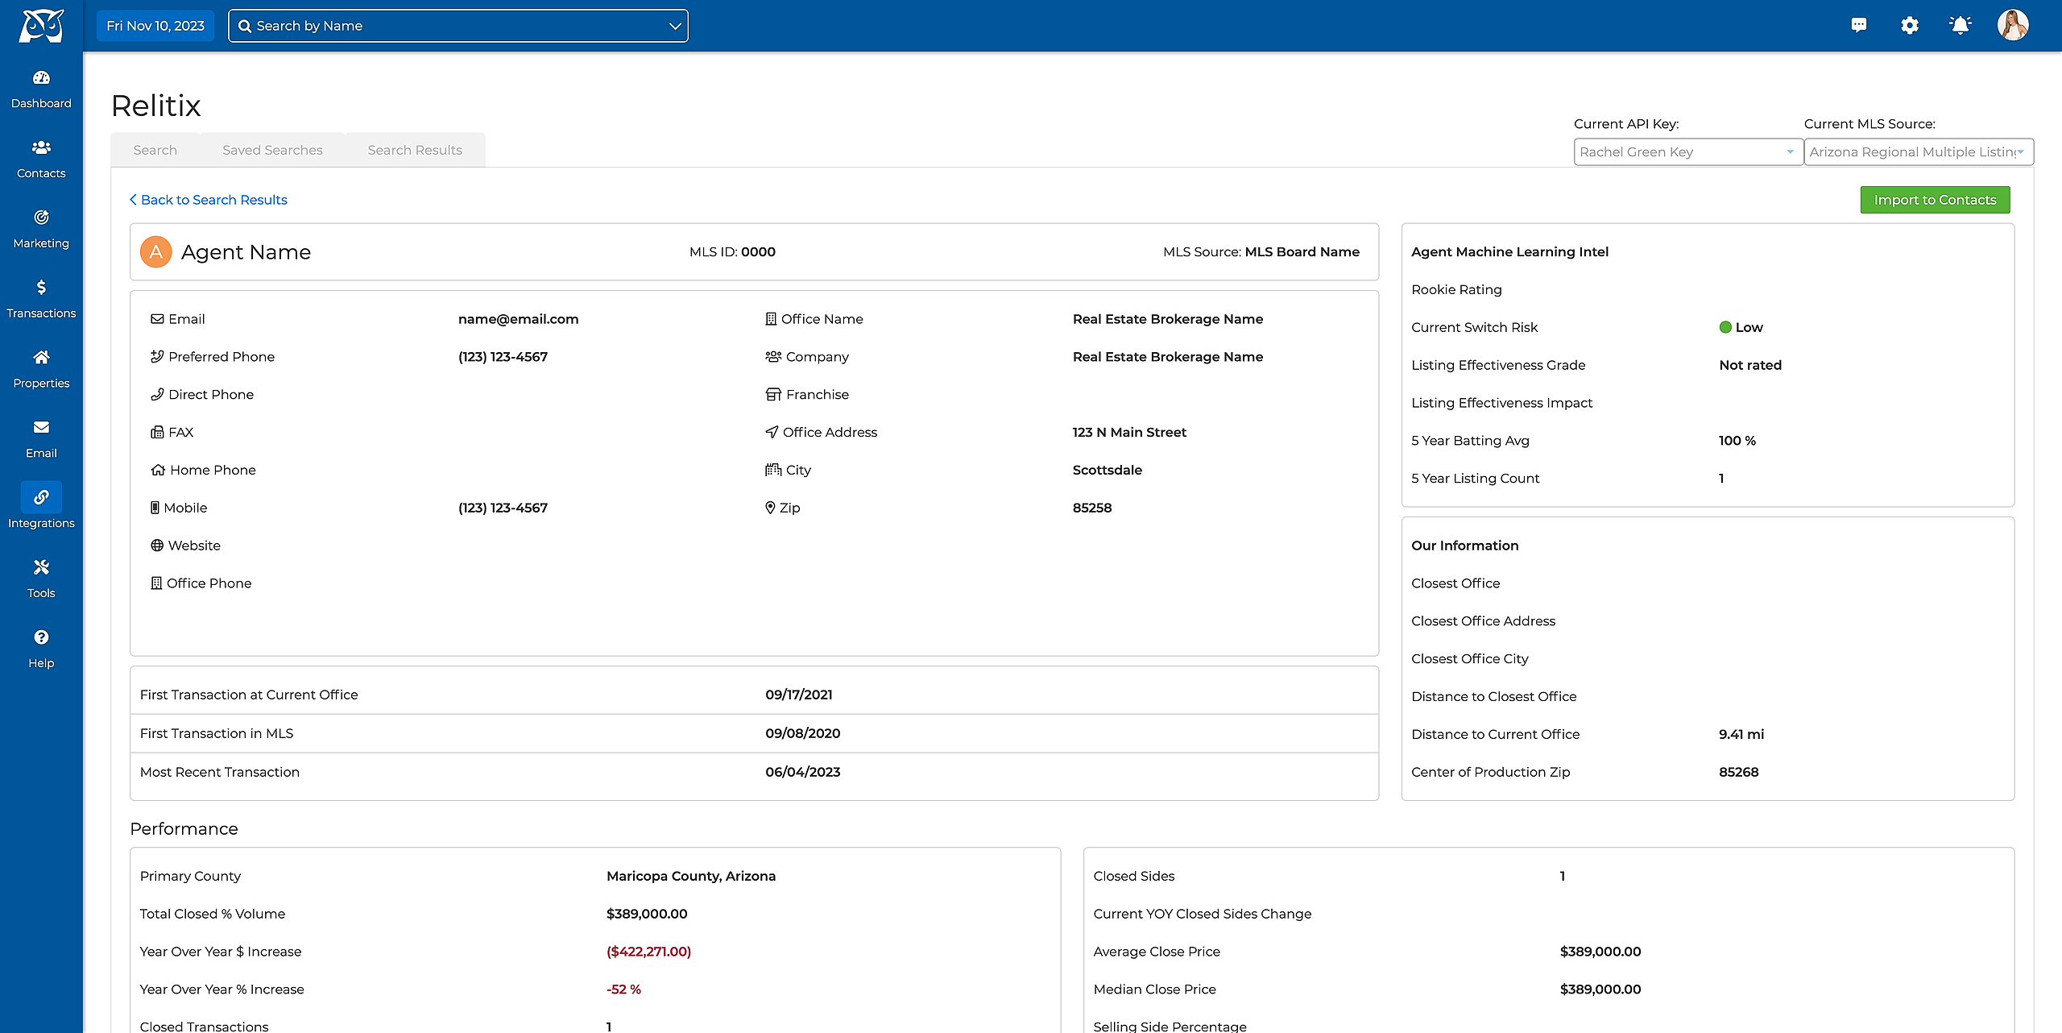Click the 123 N Main Street address
Screen dimensions: 2062x1033
1129,433
